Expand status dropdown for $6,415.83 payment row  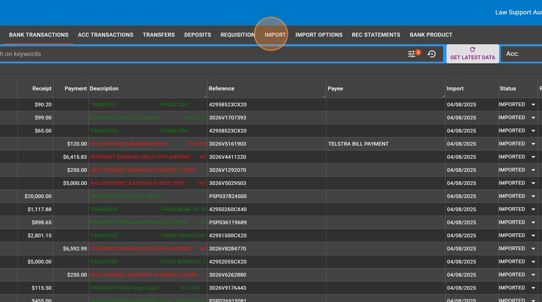[533, 157]
